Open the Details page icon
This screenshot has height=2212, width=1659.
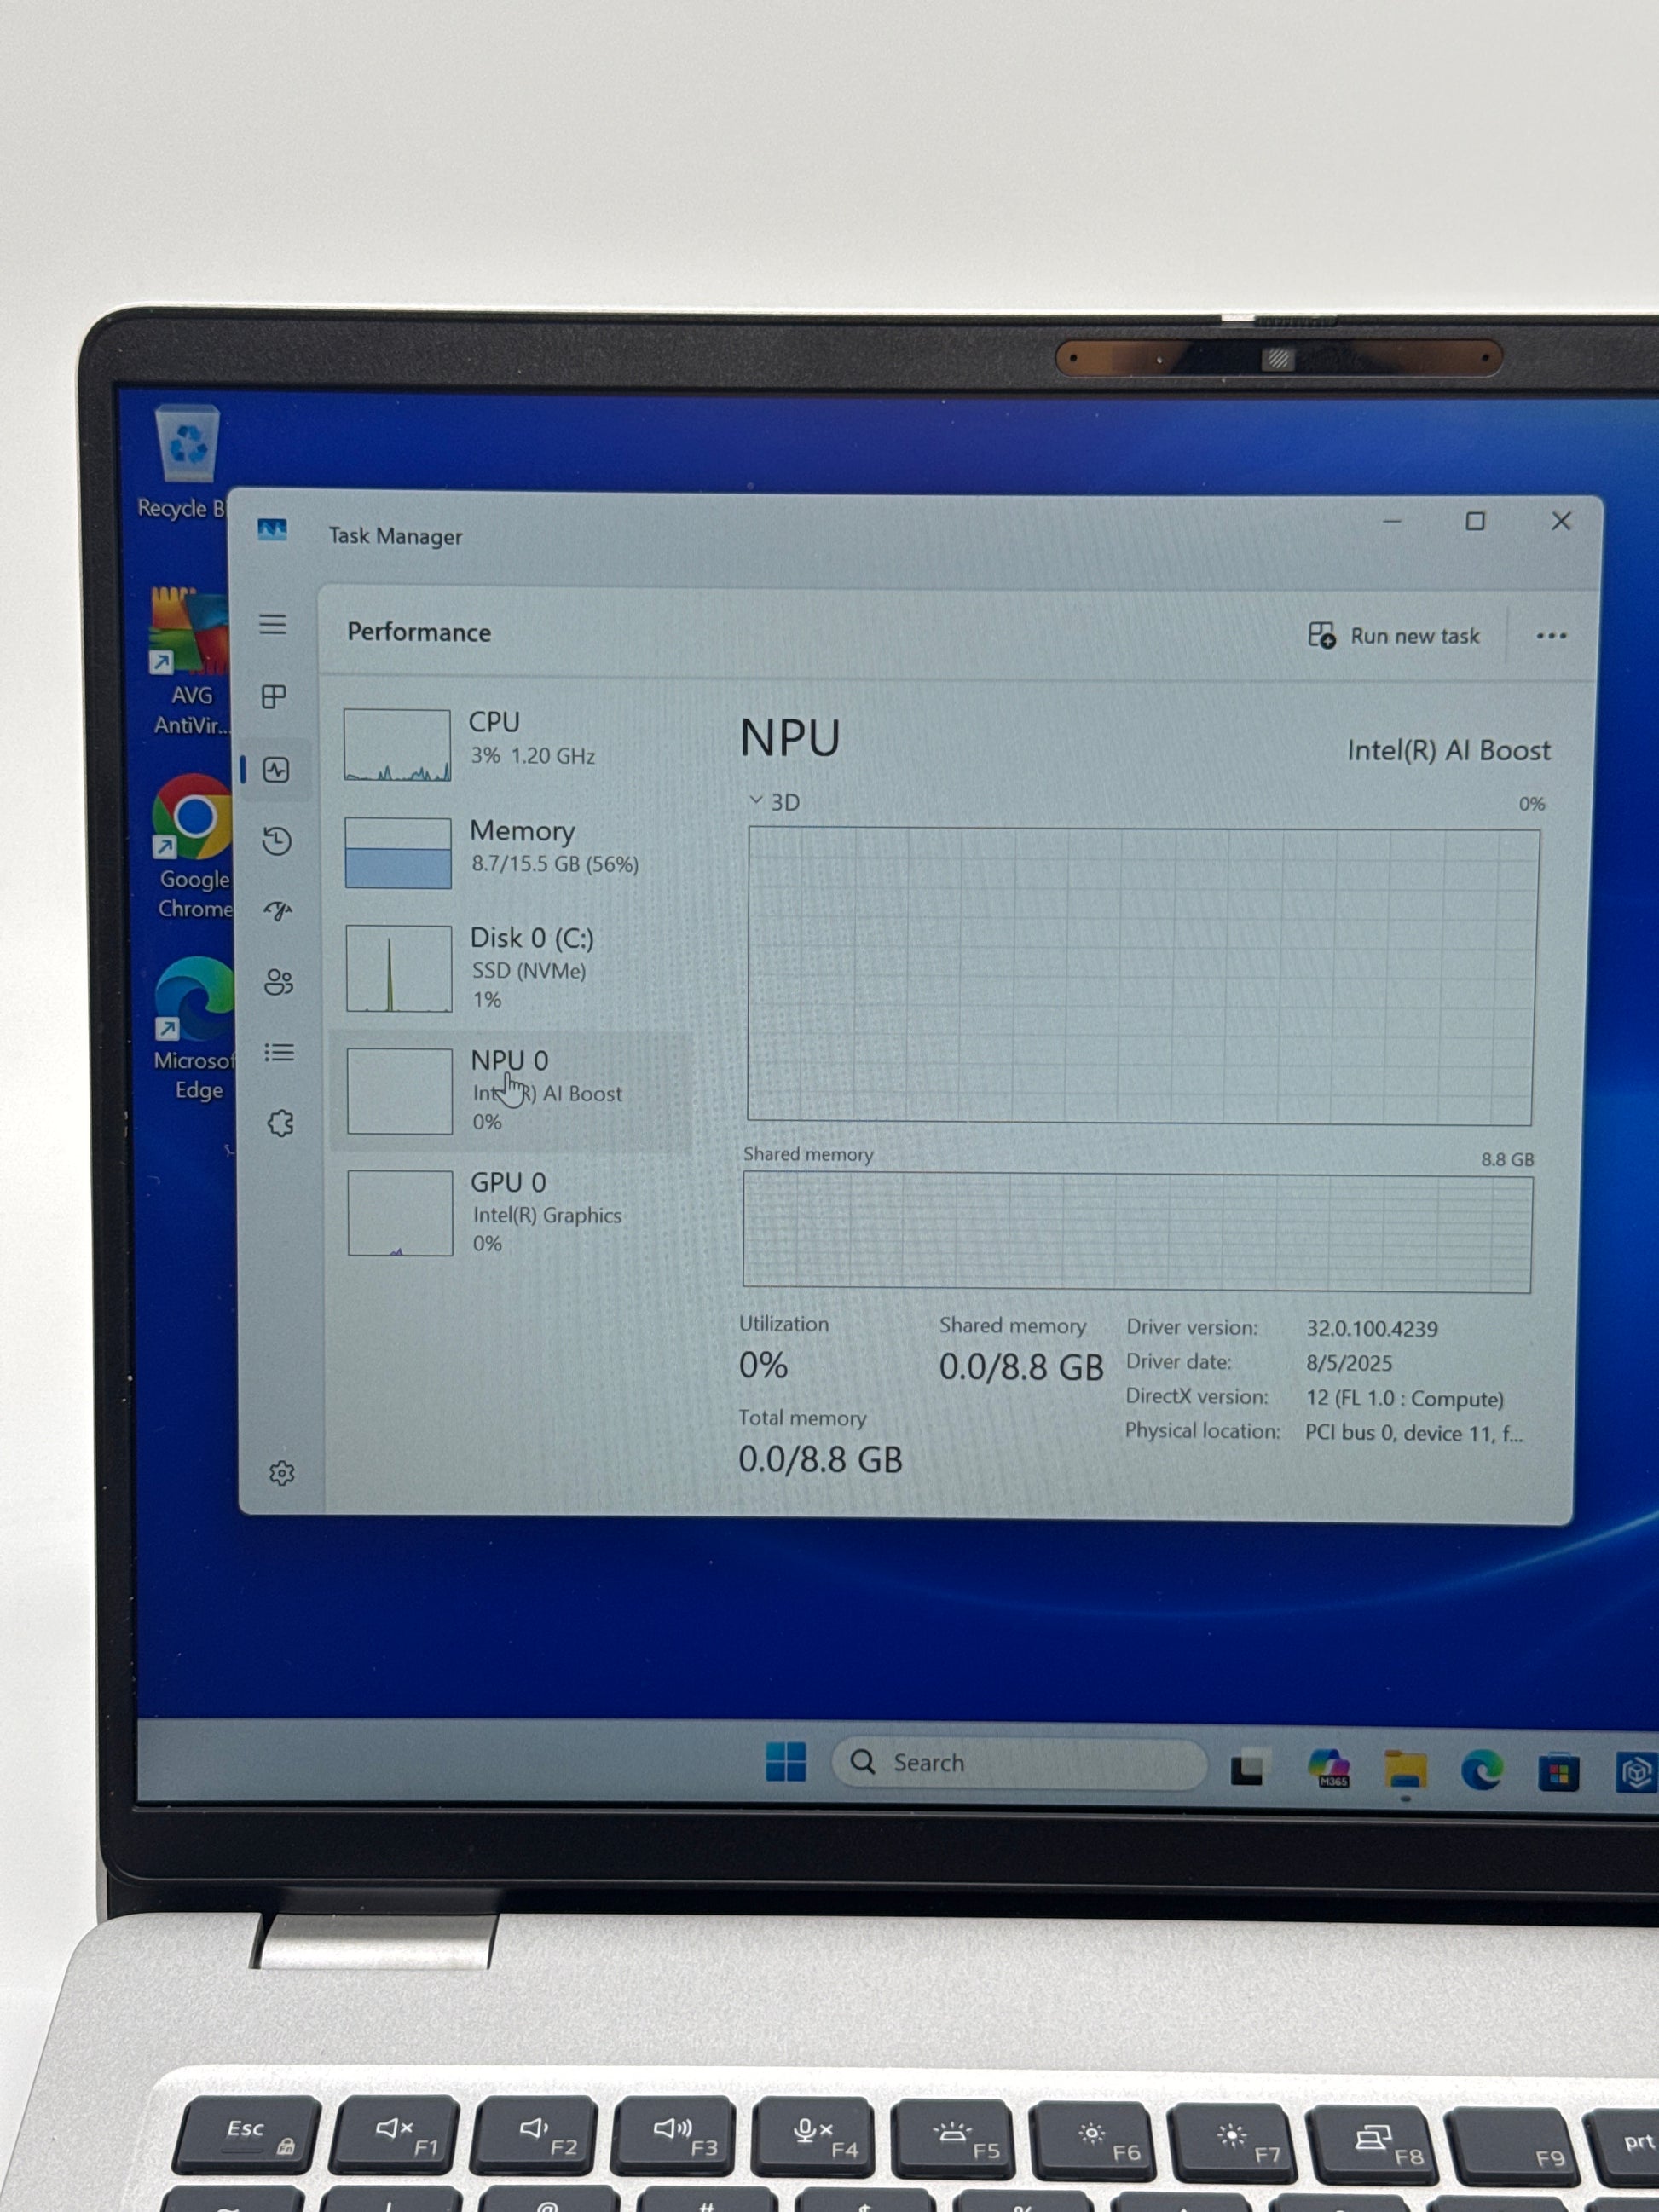click(x=279, y=1052)
